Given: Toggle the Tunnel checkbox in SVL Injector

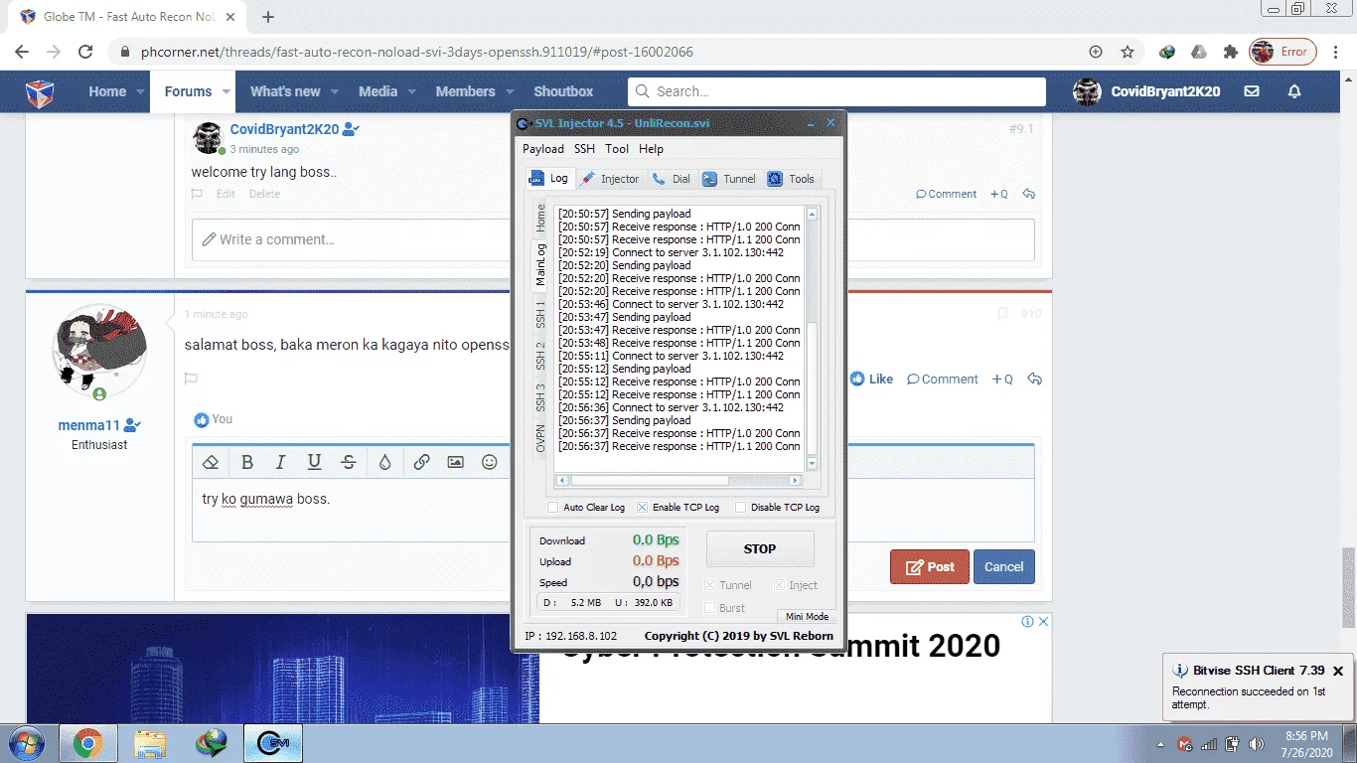Looking at the screenshot, I should coord(709,585).
